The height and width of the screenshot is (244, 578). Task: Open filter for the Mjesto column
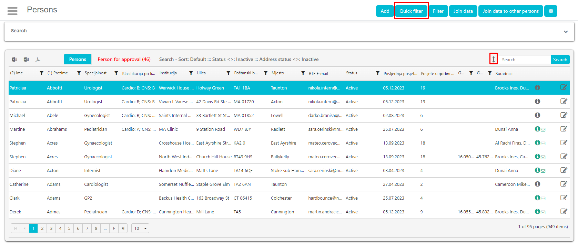(x=303, y=73)
